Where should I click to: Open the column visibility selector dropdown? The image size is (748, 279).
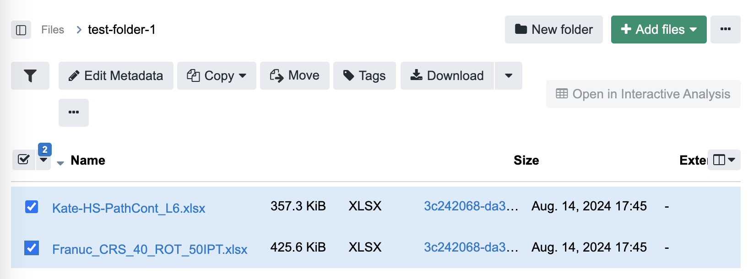(x=724, y=160)
